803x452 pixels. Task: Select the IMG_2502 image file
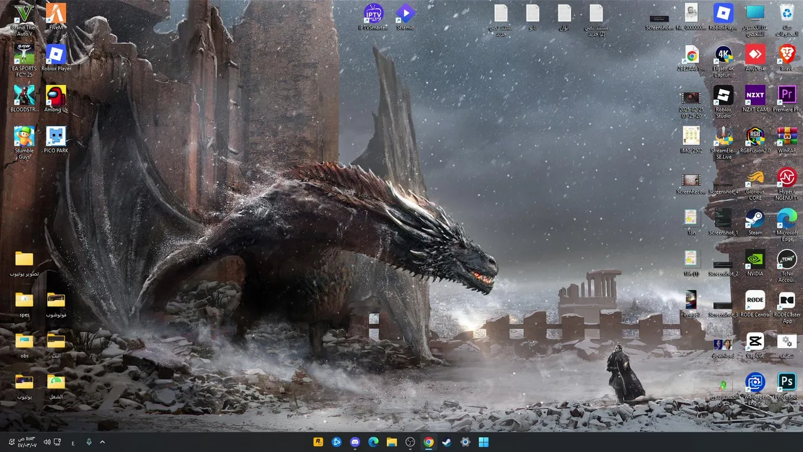(x=691, y=139)
